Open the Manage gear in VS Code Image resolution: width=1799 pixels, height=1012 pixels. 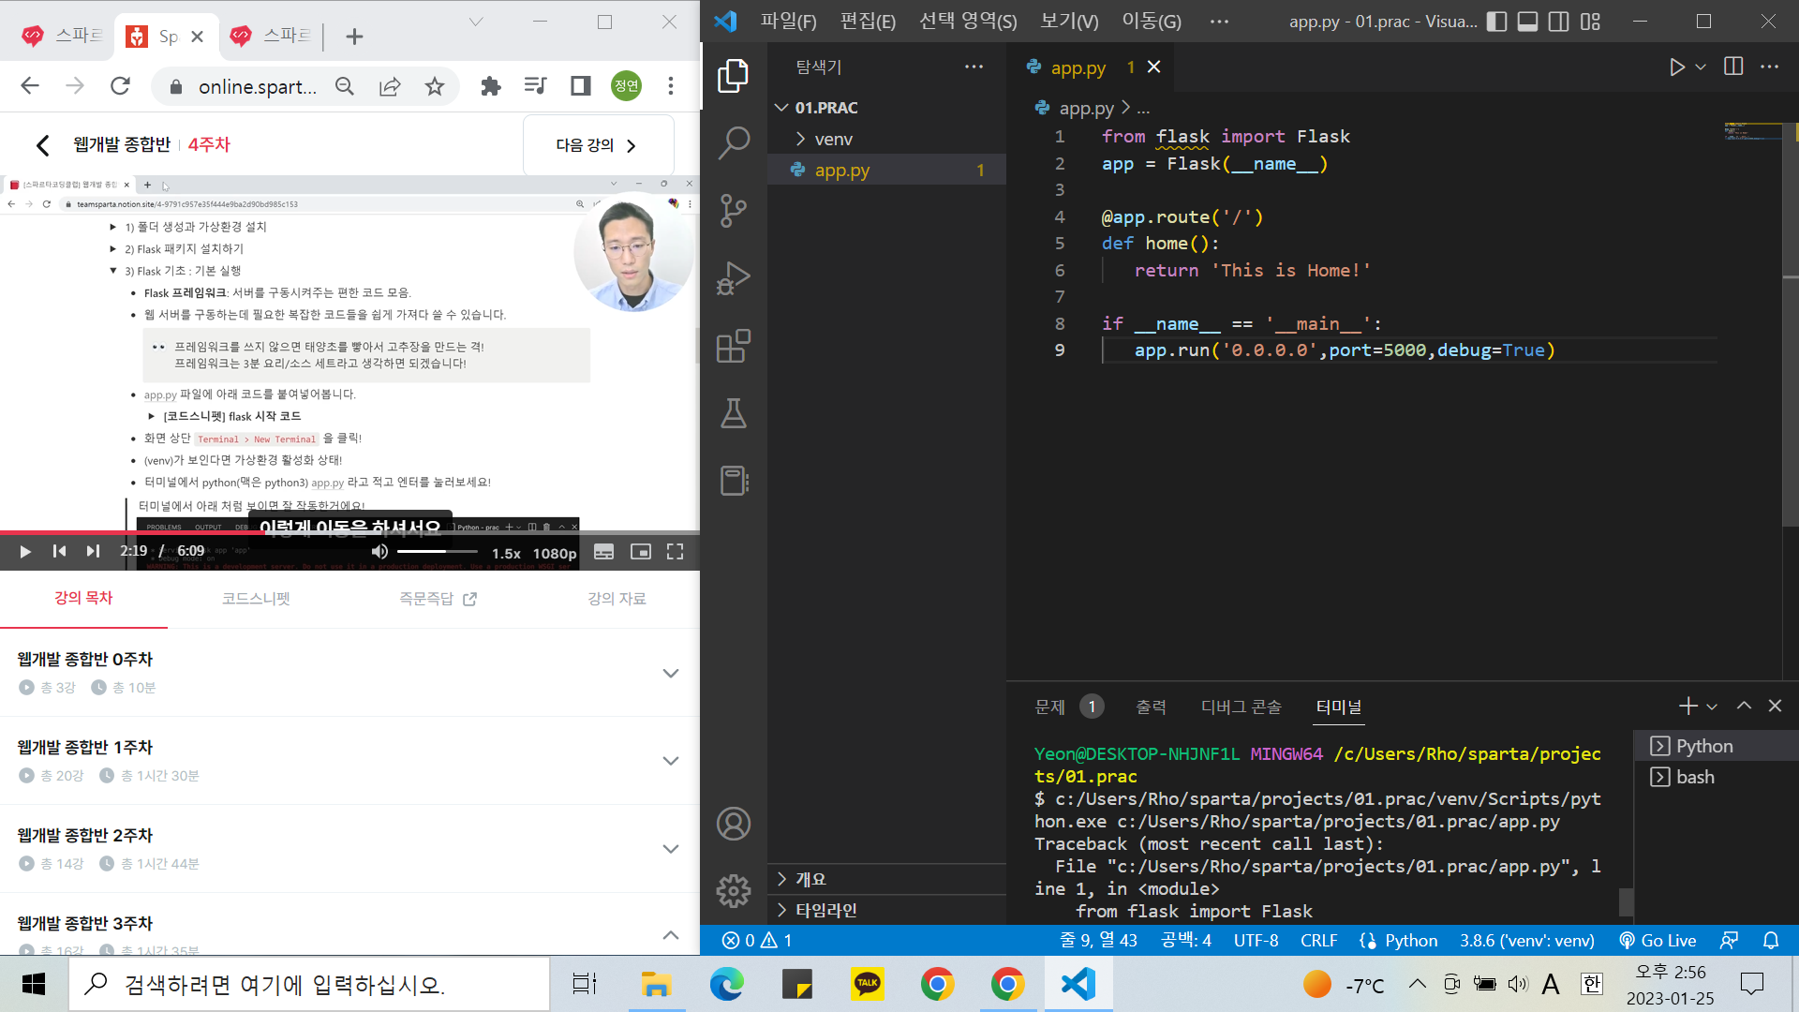coord(734,891)
